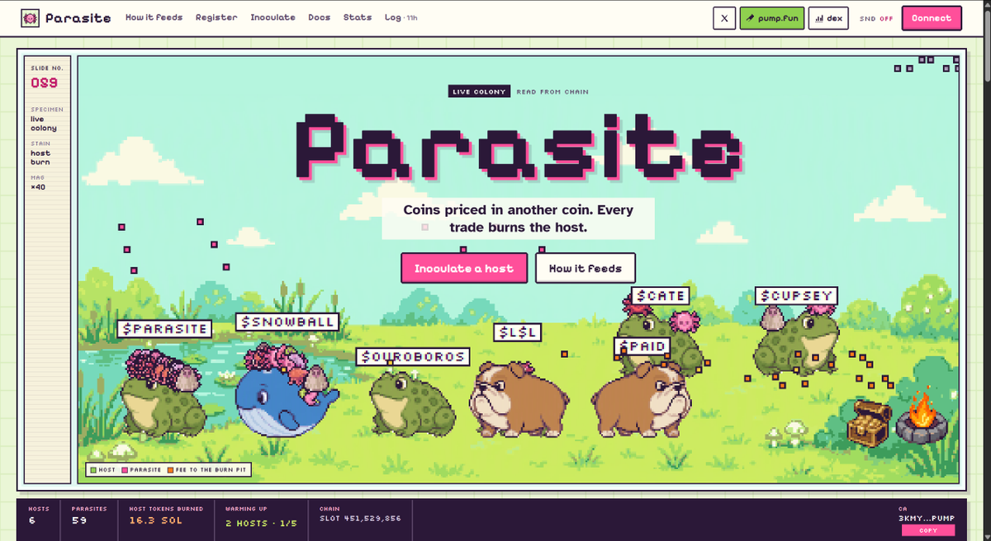Click the bulldog host under $PAID
This screenshot has width=991, height=541.
642,399
